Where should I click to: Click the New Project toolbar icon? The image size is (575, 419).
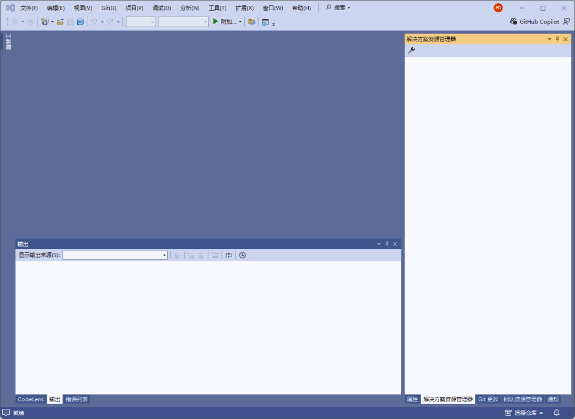click(x=45, y=22)
